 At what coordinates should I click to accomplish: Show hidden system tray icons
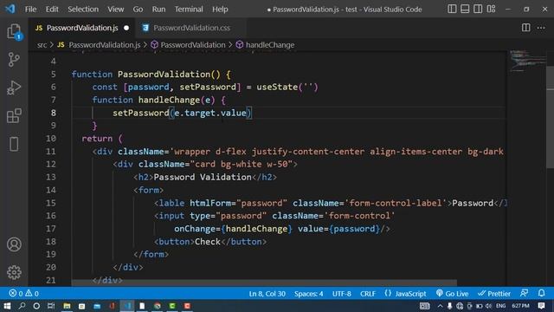point(440,306)
